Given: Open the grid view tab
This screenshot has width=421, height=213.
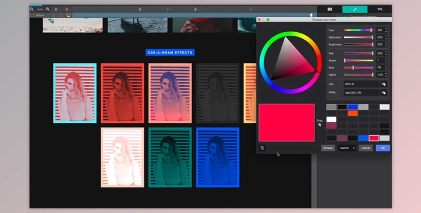Looking at the screenshot, I should pyautogui.click(x=330, y=9).
